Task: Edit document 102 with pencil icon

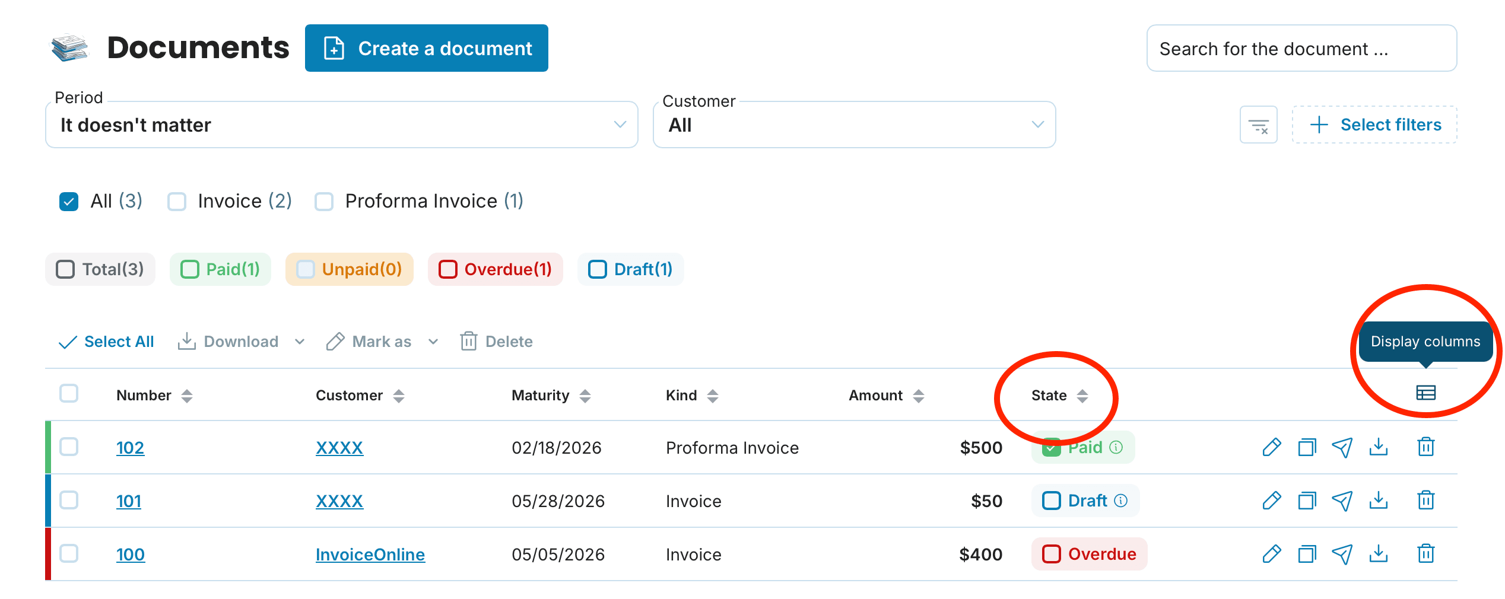Action: tap(1272, 447)
